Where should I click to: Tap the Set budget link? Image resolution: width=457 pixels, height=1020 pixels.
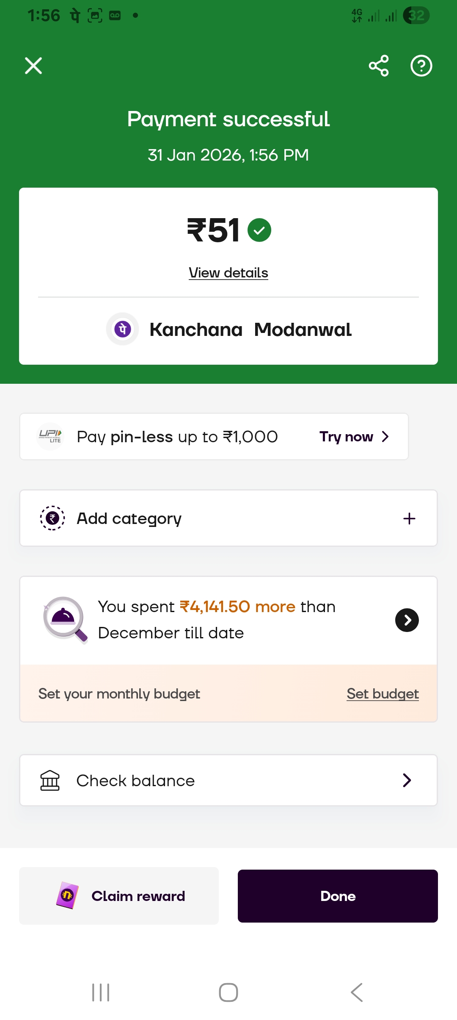coord(383,694)
